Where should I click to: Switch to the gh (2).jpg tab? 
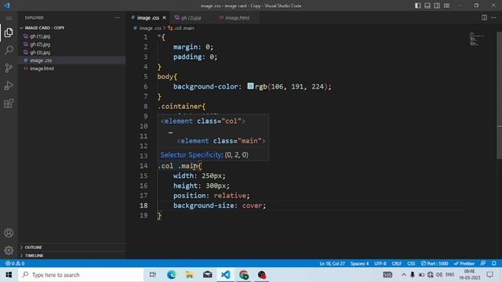tap(191, 17)
